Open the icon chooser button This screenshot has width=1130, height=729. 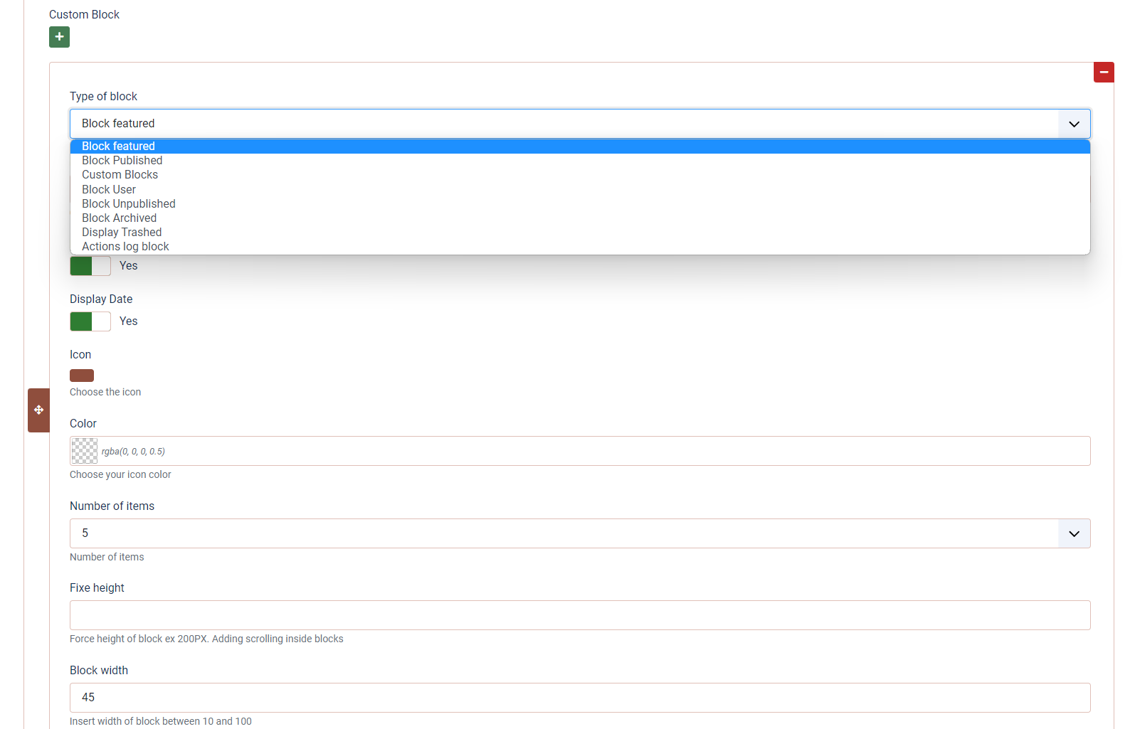point(82,376)
